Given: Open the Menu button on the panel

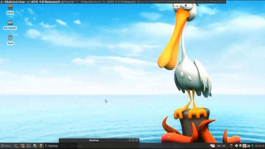Looking at the screenshot, I should [6, 146].
